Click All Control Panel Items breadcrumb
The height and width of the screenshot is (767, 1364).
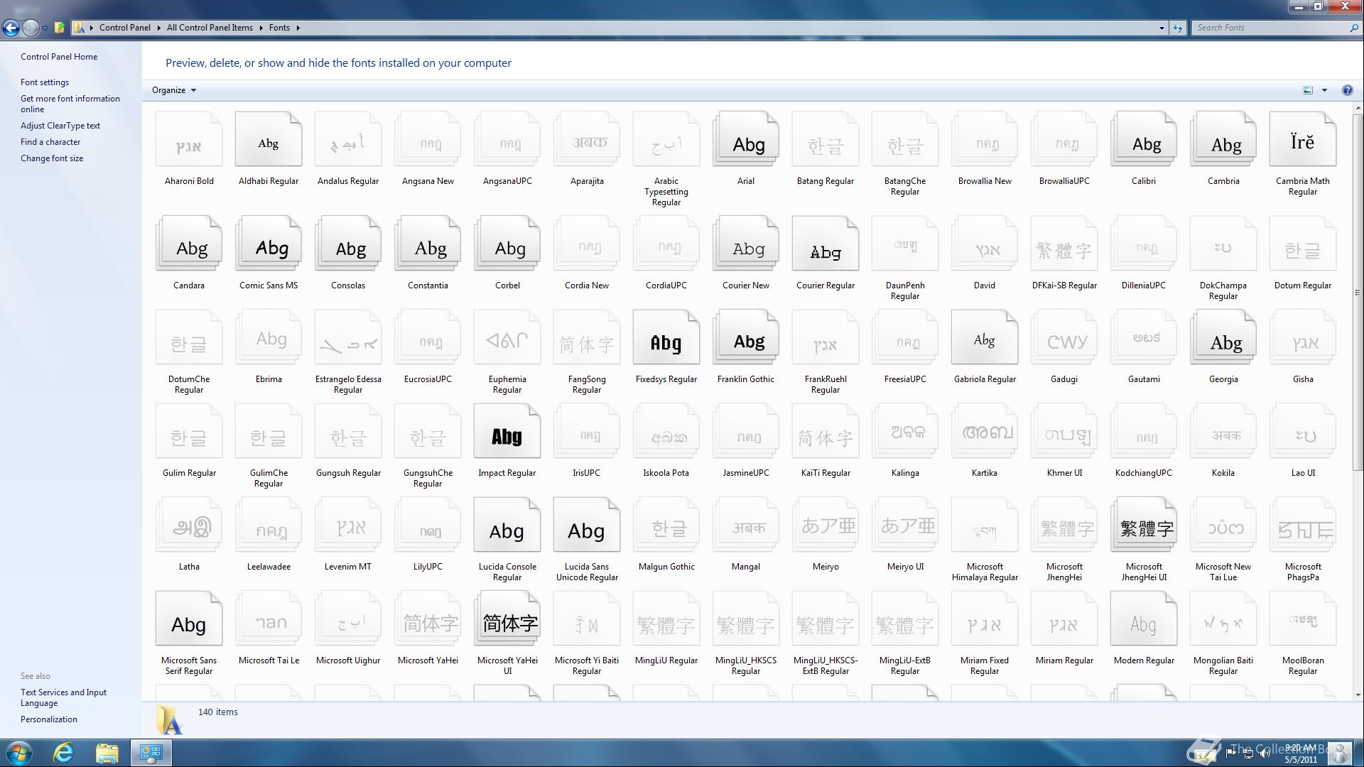(210, 28)
